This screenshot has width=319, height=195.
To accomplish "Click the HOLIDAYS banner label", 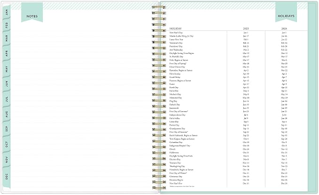I will (x=286, y=16).
